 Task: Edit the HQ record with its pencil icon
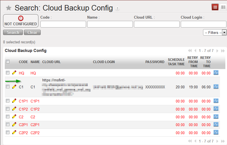pos(14,73)
